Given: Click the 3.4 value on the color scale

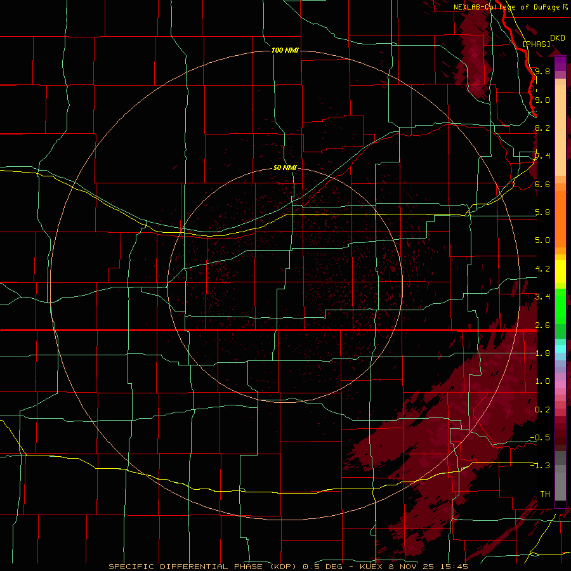Looking at the screenshot, I should (x=542, y=297).
